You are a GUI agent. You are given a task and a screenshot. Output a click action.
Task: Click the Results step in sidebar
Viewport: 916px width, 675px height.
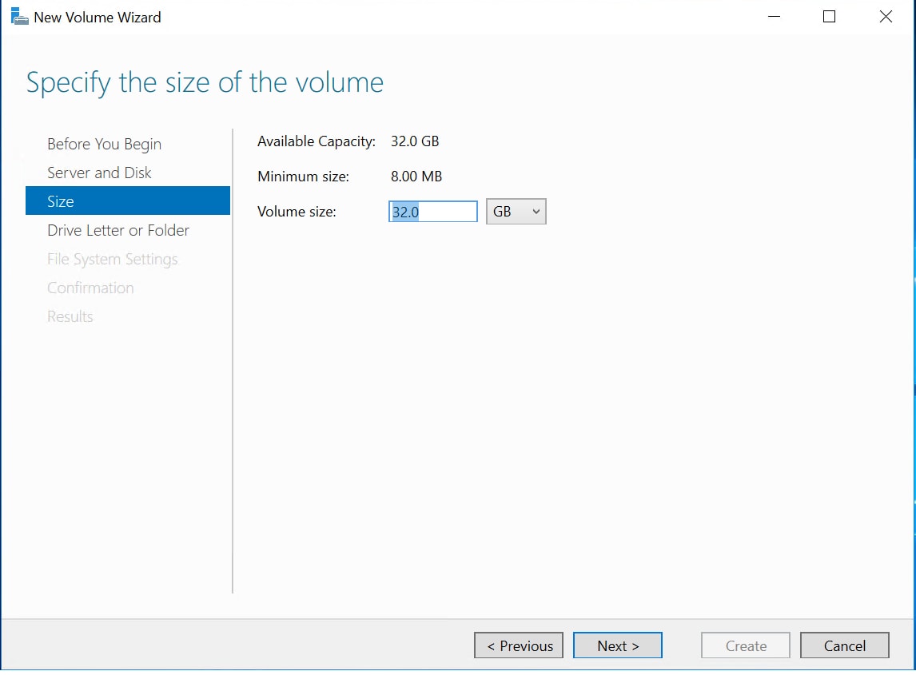pyautogui.click(x=70, y=316)
